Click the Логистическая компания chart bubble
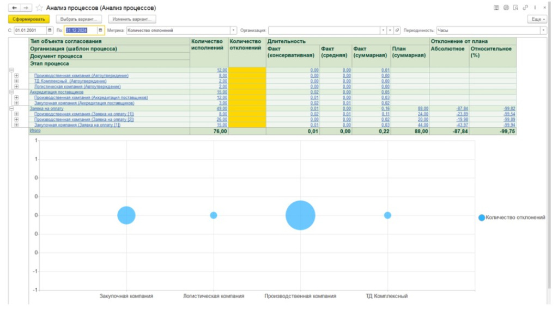Viewport: 558px width, 310px height. (214, 215)
